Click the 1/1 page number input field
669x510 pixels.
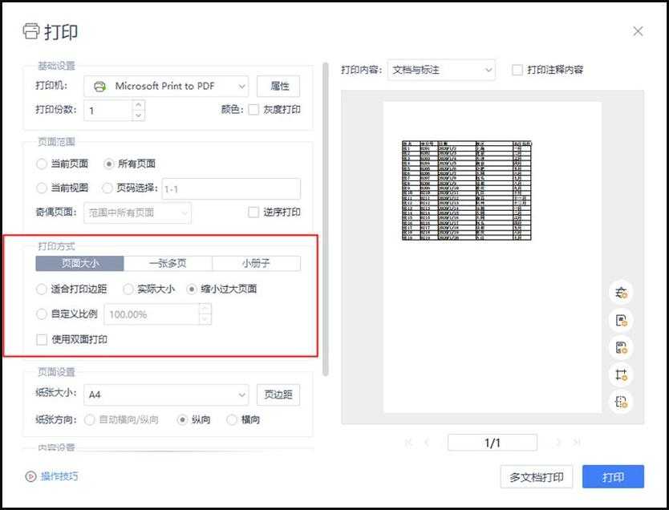point(491,442)
